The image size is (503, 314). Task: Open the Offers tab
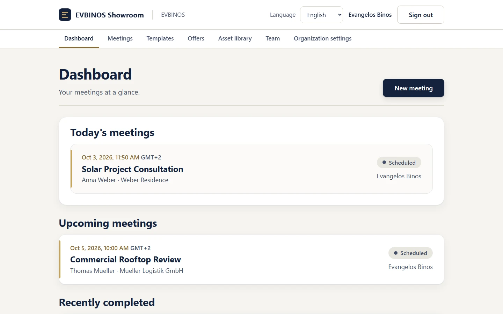[196, 38]
